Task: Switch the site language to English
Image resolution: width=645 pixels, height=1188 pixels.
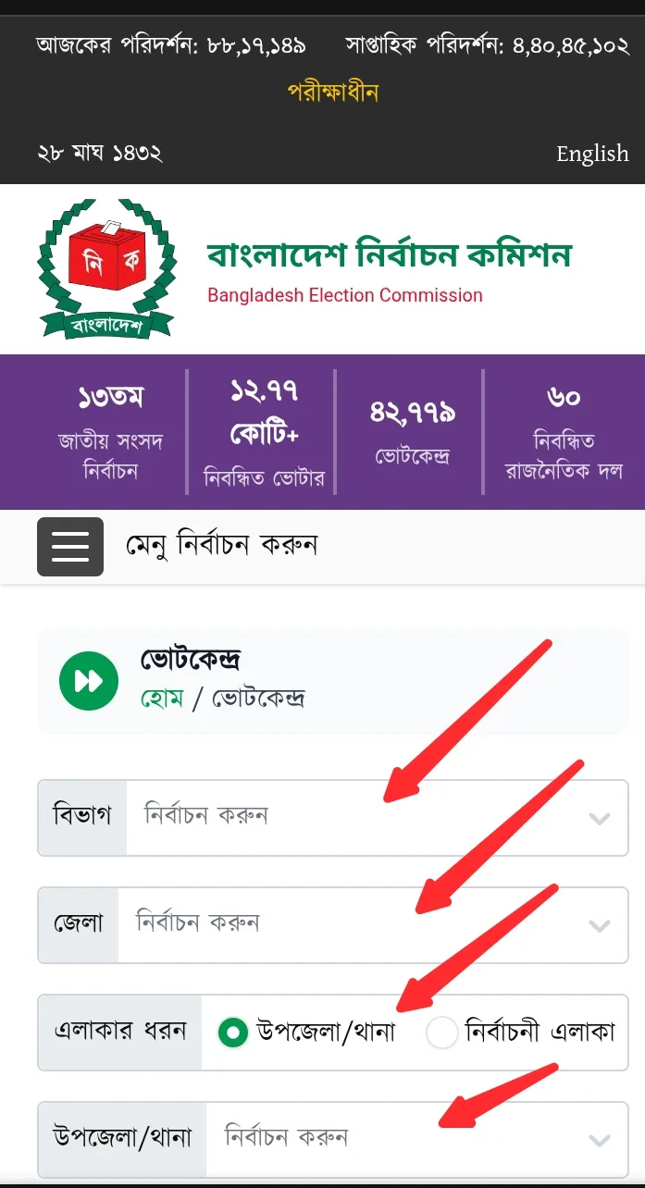Action: coord(592,154)
